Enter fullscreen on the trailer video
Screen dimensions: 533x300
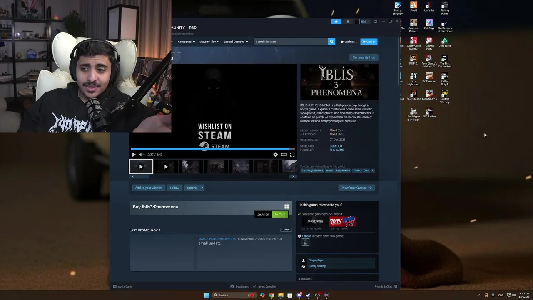[x=292, y=155]
